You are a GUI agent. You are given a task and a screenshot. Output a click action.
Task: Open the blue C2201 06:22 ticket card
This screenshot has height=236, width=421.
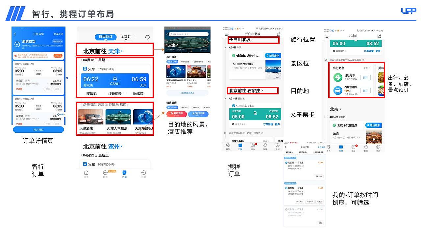(115, 81)
